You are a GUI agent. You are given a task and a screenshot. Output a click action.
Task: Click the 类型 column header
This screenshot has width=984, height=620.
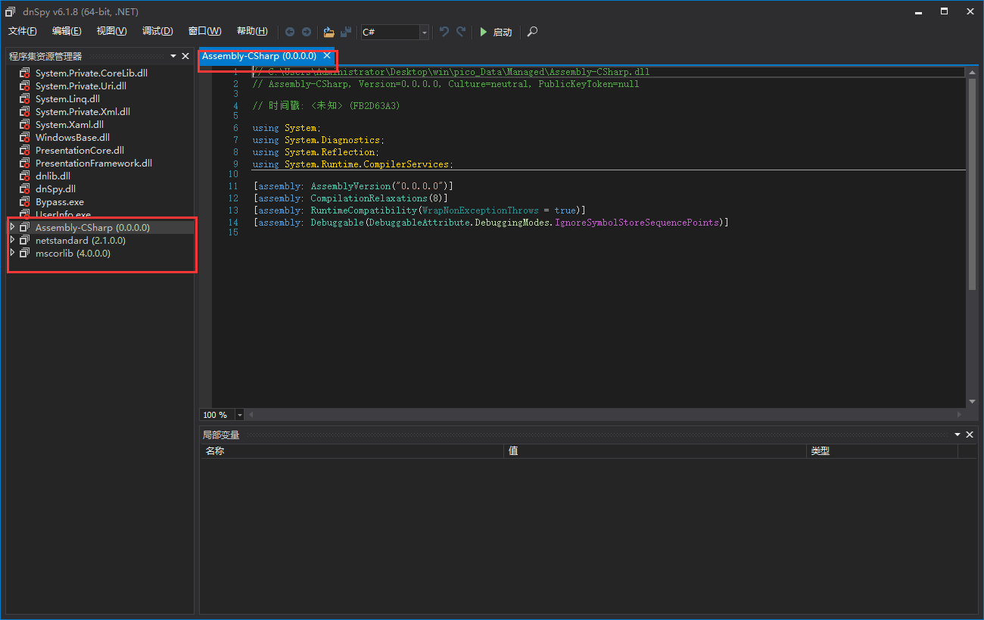point(883,451)
